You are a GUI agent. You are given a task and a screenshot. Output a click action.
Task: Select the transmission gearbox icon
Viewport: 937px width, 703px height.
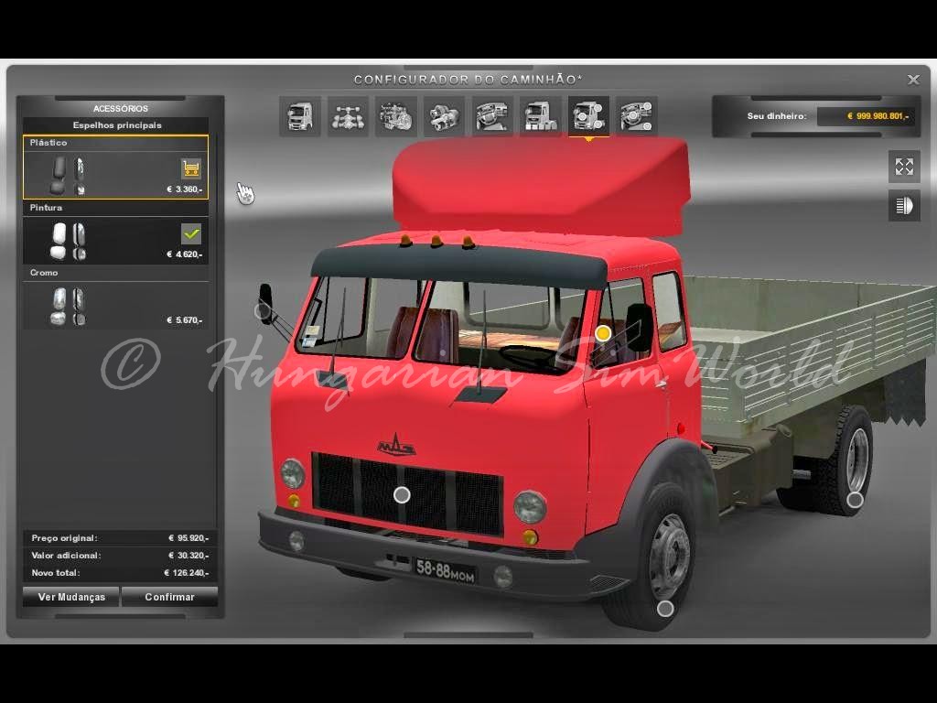pos(444,116)
